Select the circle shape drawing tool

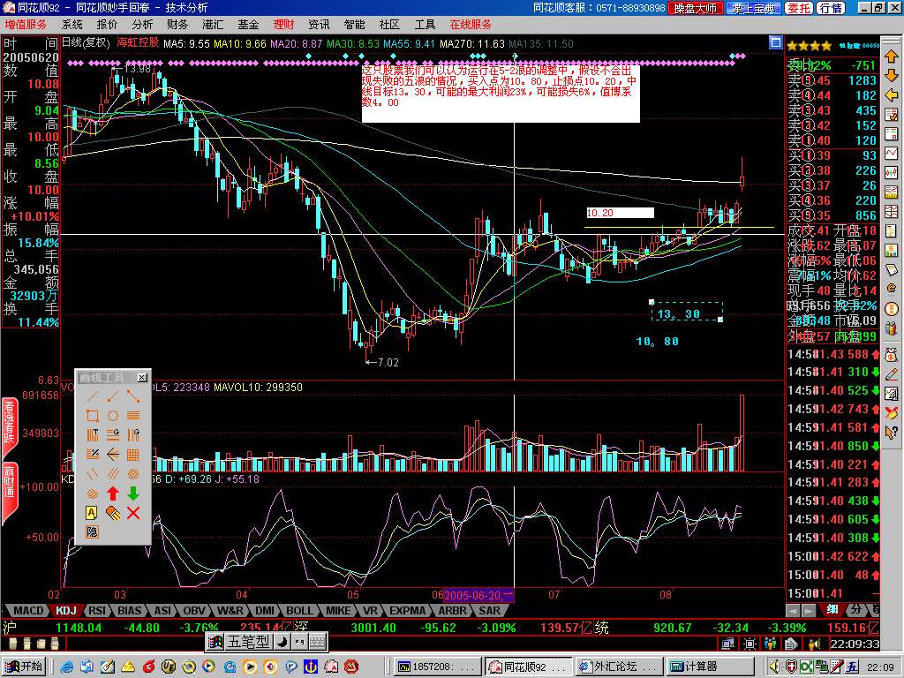(x=113, y=416)
